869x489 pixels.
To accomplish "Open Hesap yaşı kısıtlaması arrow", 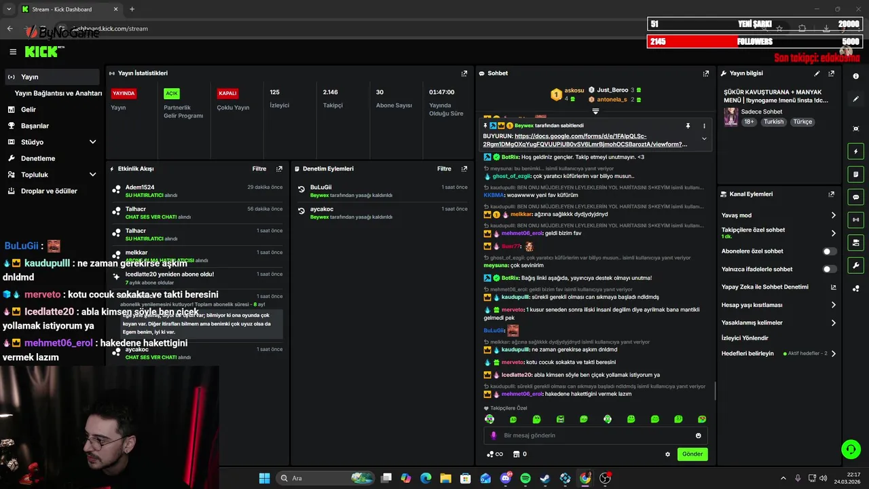I will click(x=834, y=305).
